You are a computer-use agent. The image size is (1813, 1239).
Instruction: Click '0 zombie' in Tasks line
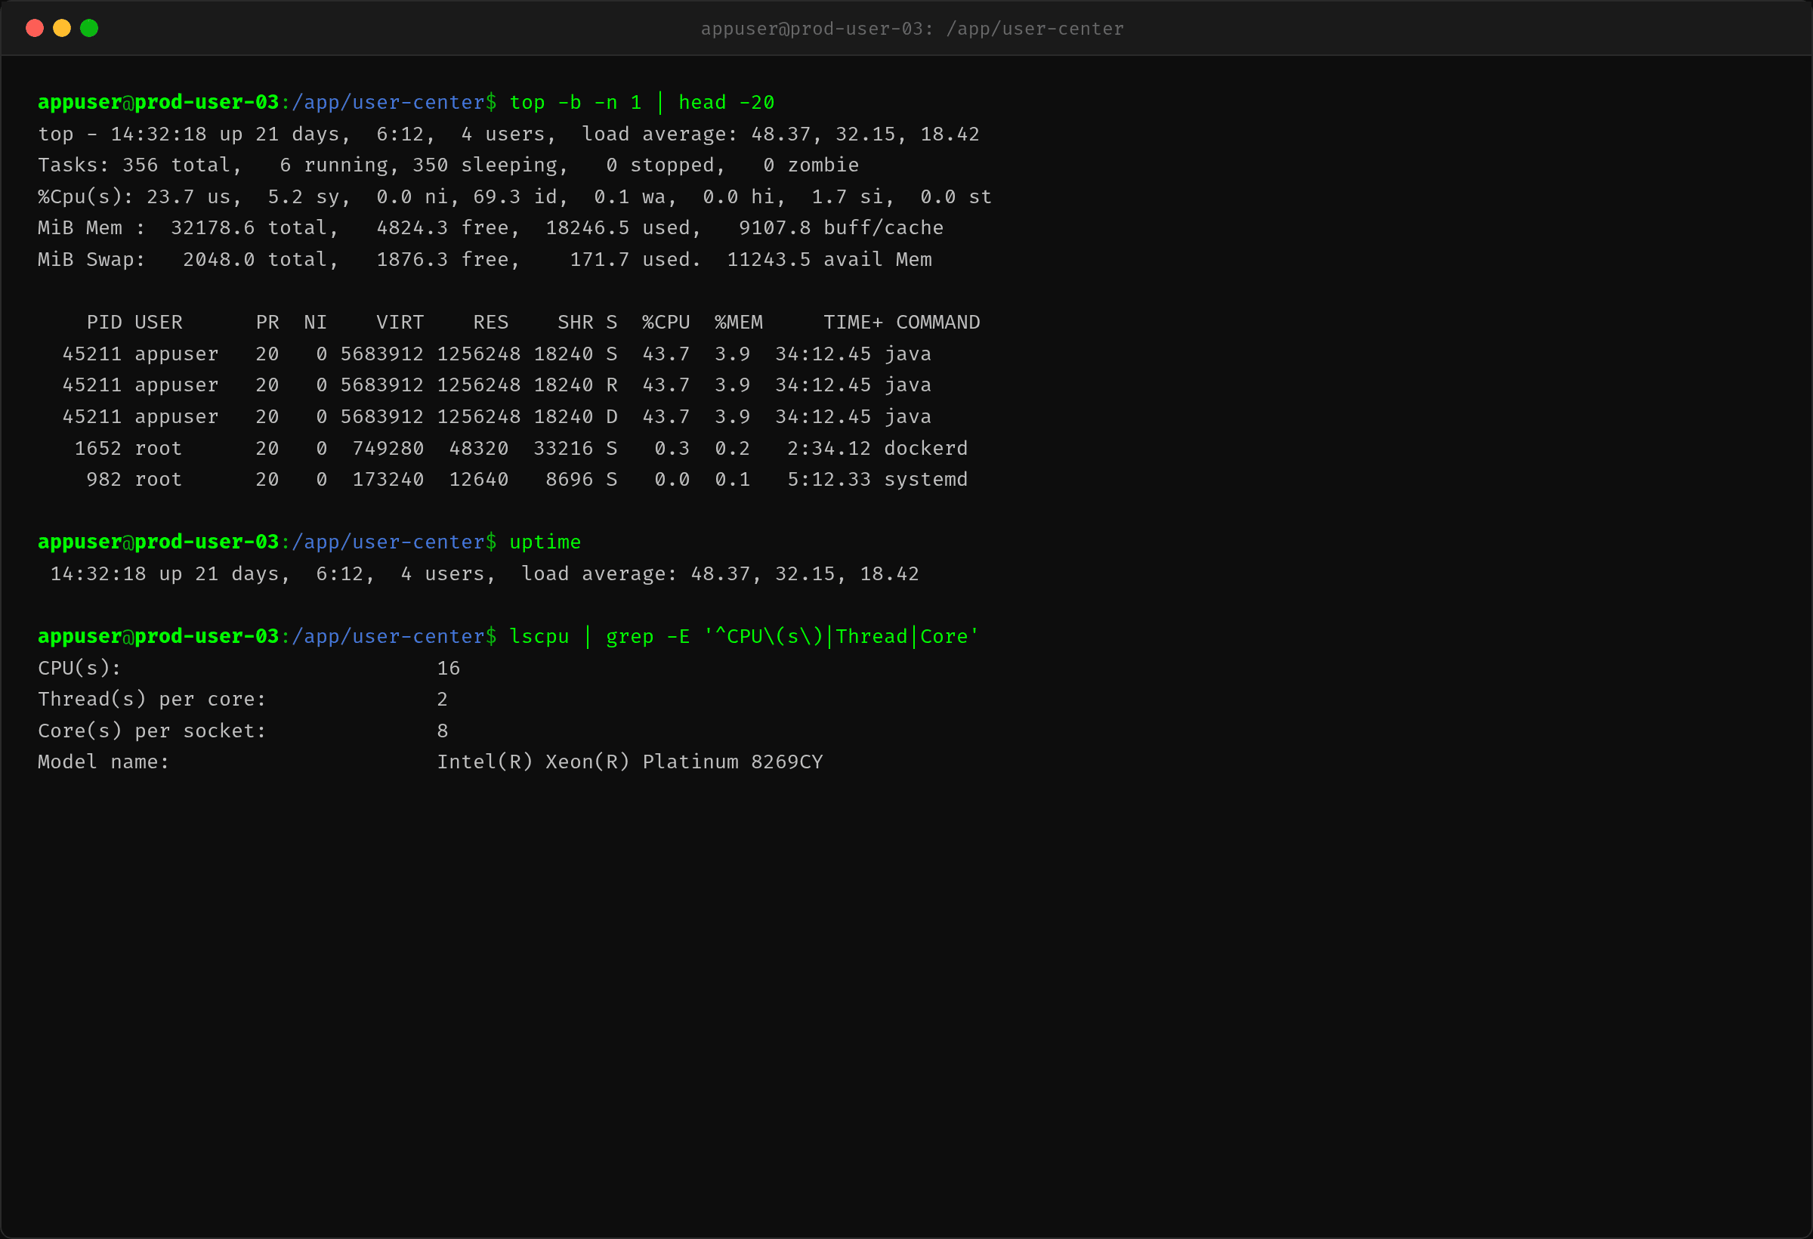[811, 165]
